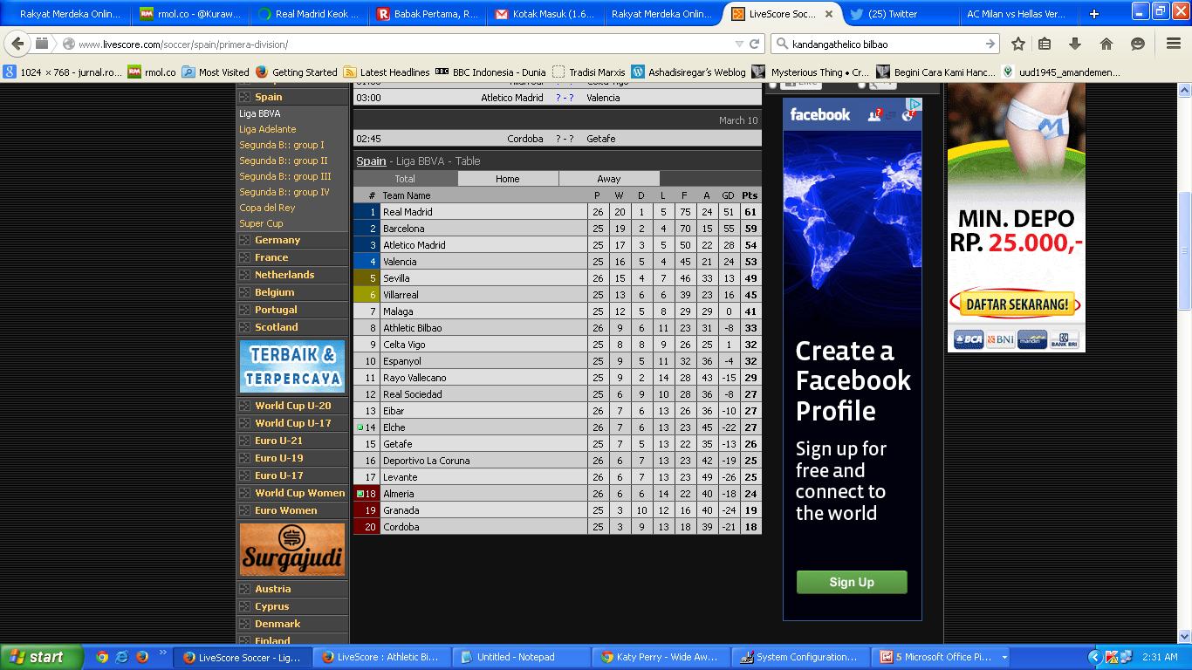Screen dimensions: 1192x670
Task: Click the page's vertical scrollbar thumb
Action: (x=1184, y=249)
